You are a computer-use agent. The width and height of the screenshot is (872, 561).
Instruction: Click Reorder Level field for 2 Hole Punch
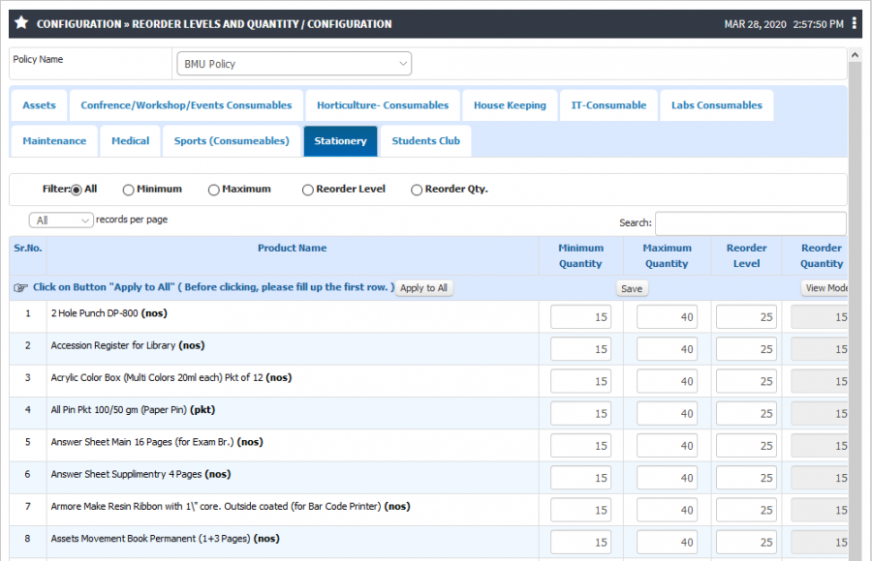click(746, 316)
